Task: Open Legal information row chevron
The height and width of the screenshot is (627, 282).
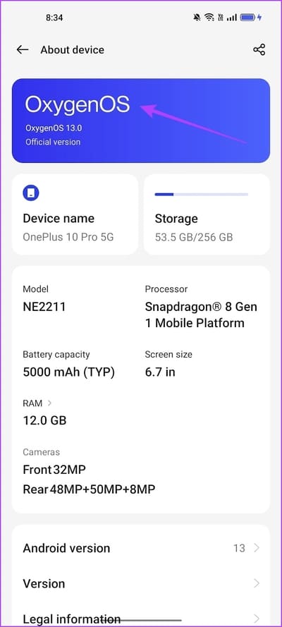Action: click(x=257, y=619)
